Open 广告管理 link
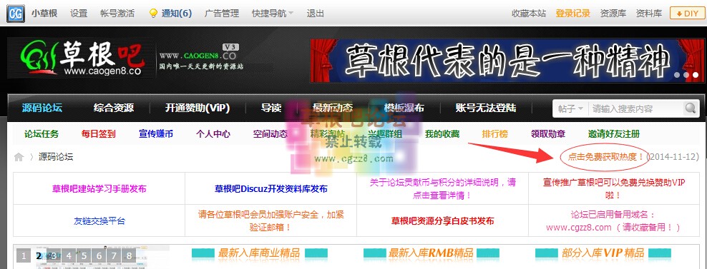This screenshot has width=707, height=269. (x=222, y=13)
